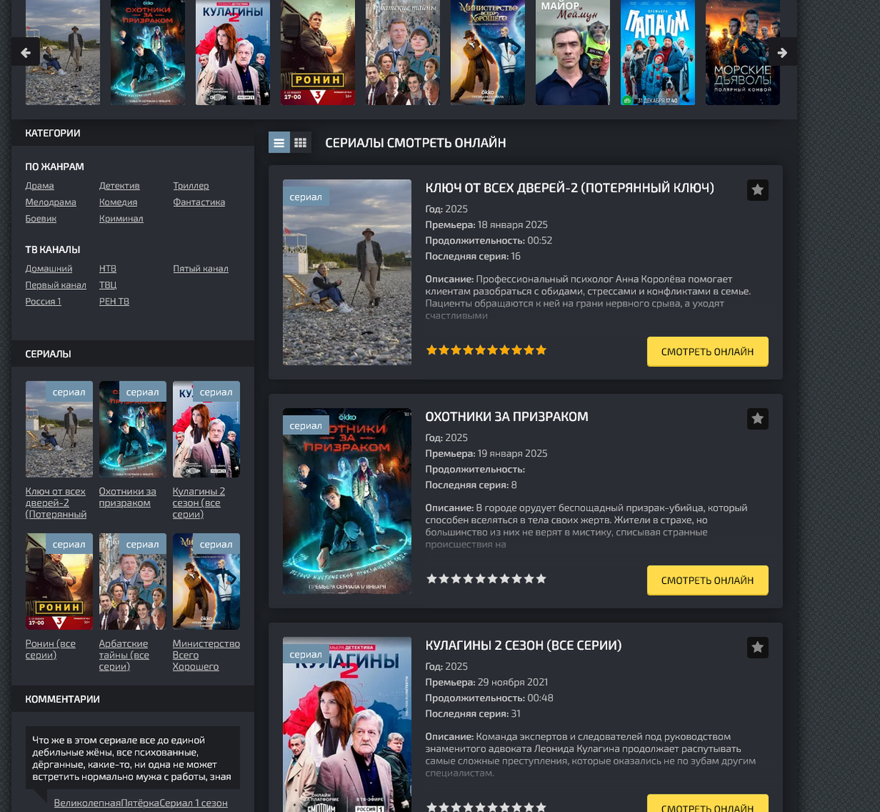The width and height of the screenshot is (880, 812).
Task: Open the Криминал genre link
Action: click(x=121, y=219)
